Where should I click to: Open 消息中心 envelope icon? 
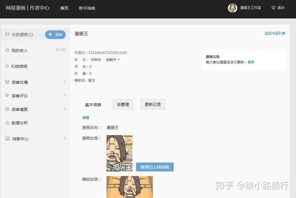(7, 139)
